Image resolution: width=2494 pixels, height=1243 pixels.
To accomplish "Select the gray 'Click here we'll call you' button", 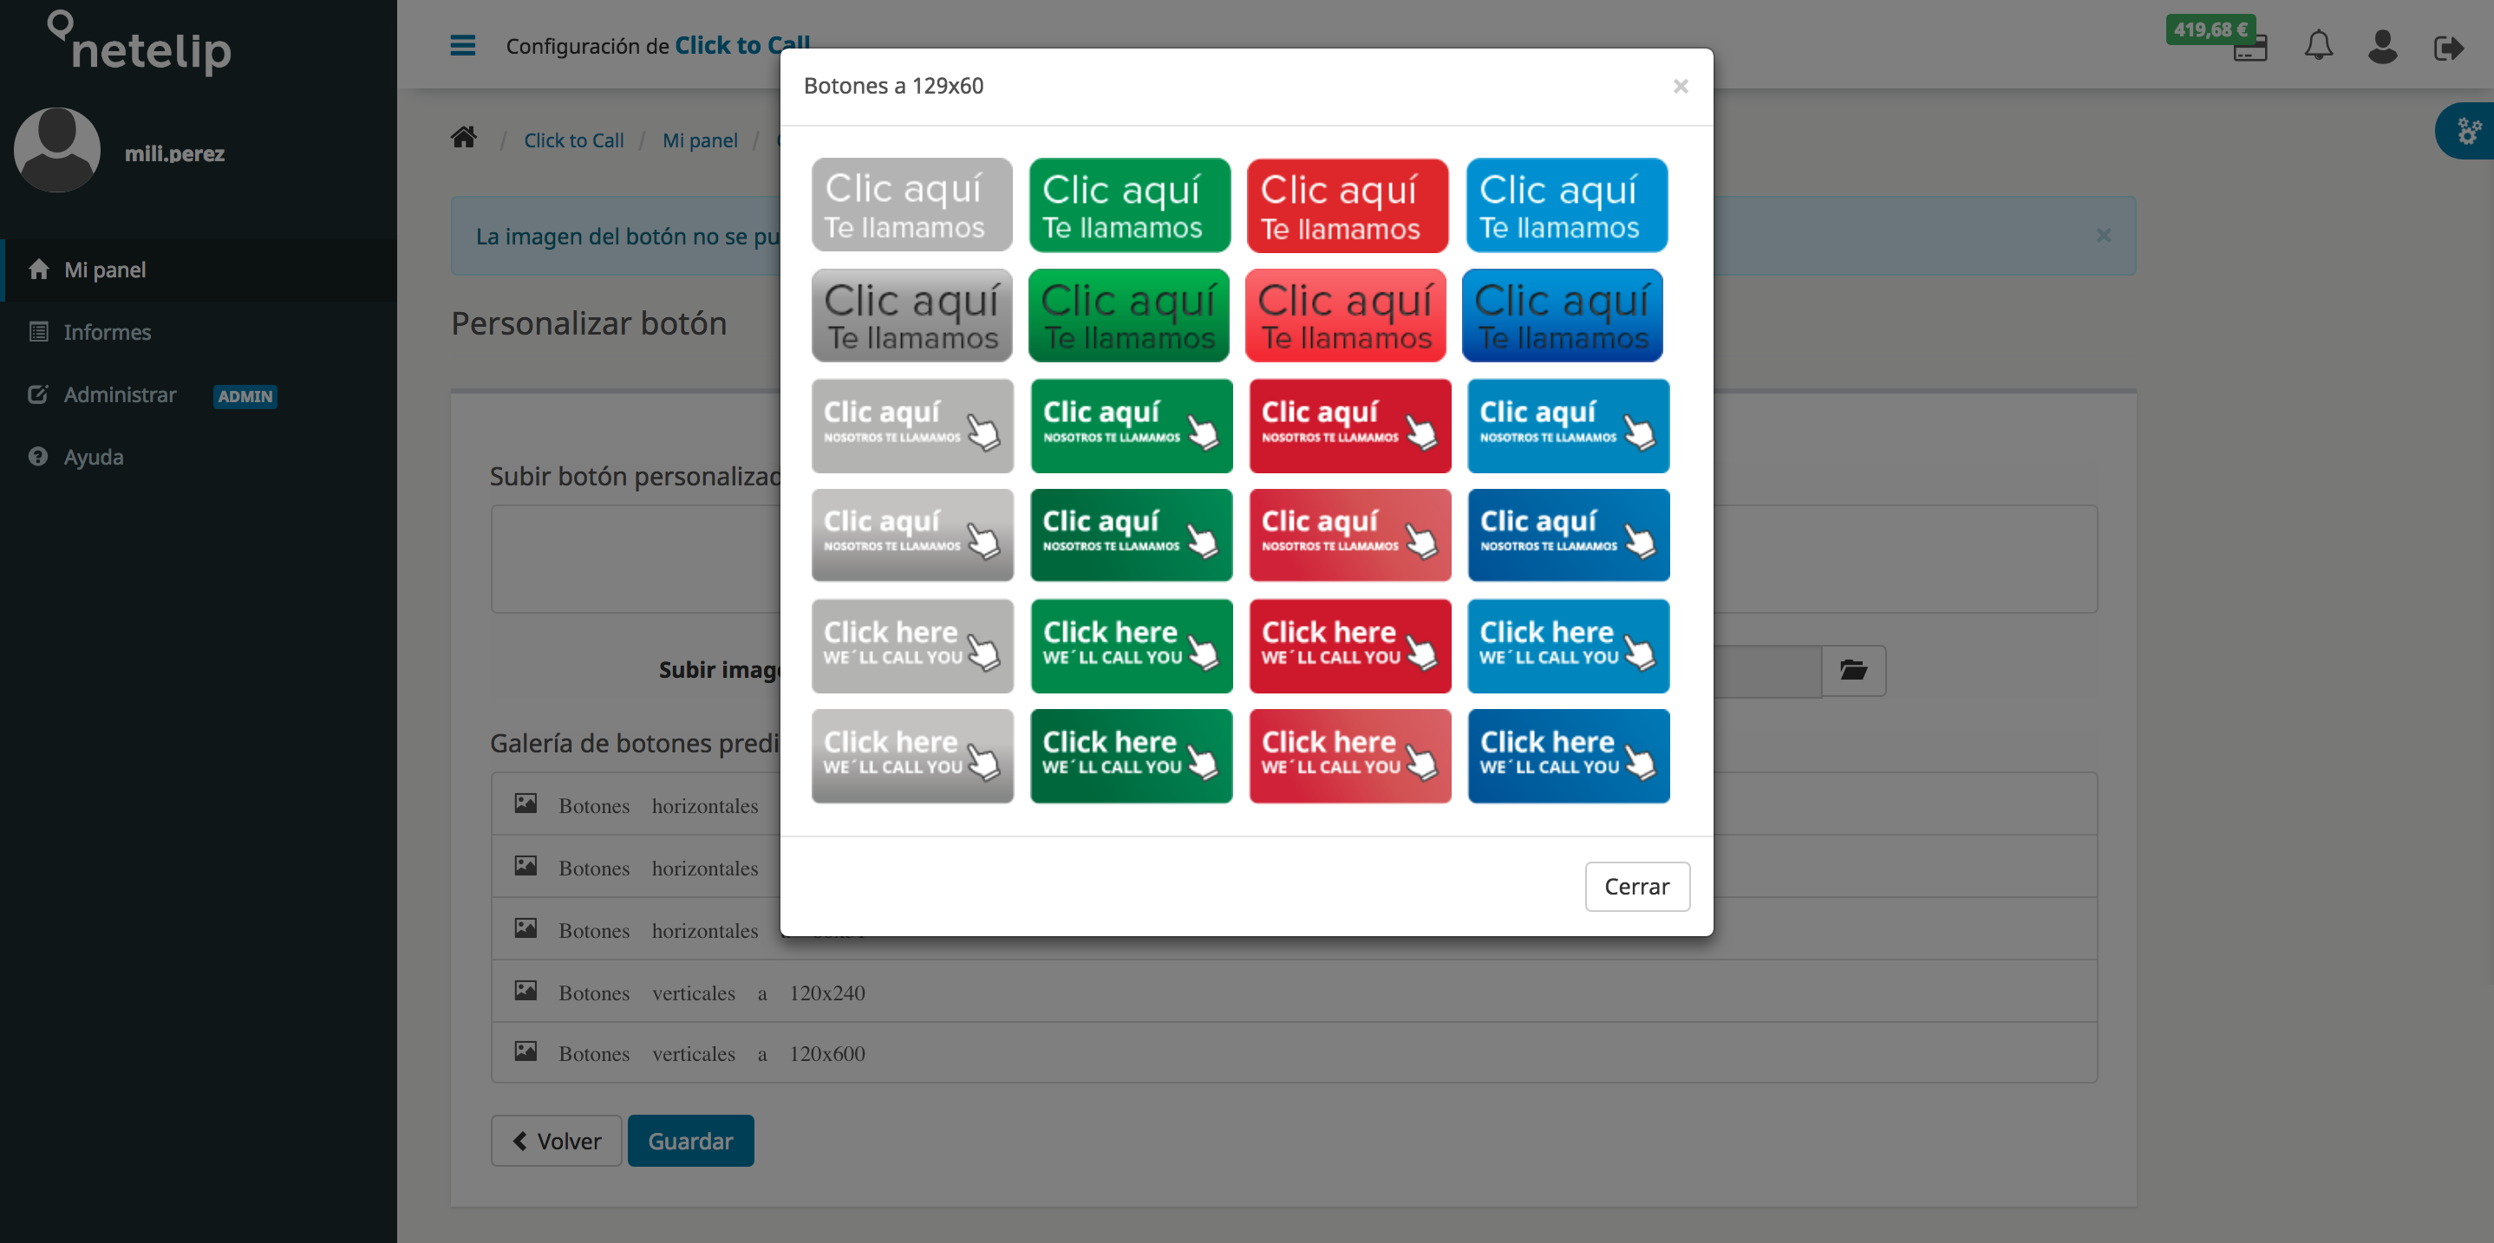I will (x=910, y=646).
